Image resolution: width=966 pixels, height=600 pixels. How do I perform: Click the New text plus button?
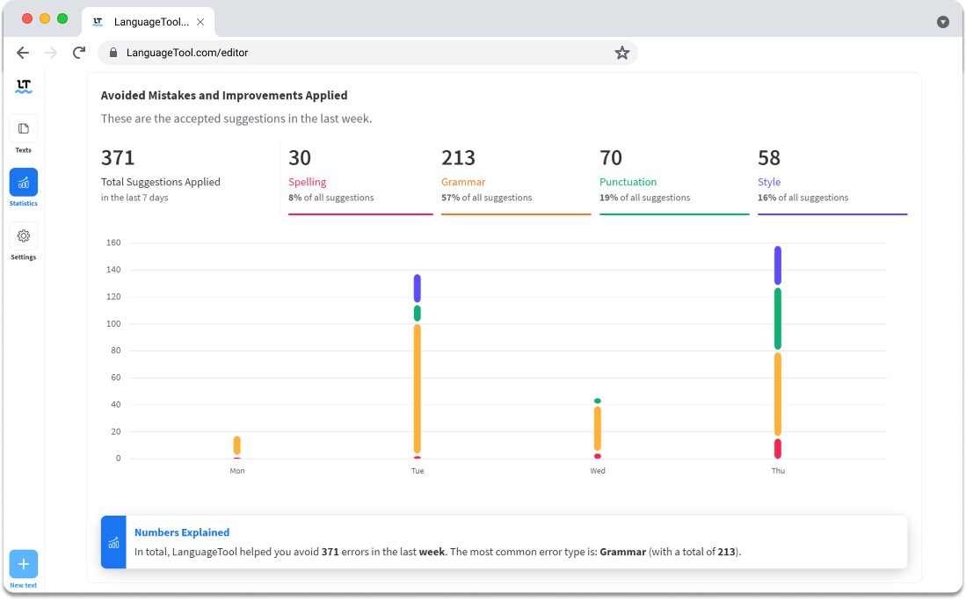pos(24,564)
